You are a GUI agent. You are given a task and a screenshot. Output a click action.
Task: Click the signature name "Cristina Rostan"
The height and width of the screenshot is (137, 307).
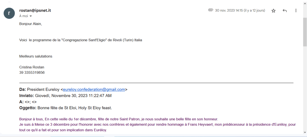(32, 67)
